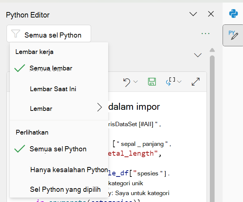Expand the editor with diagonal arrows icon

(x=196, y=82)
